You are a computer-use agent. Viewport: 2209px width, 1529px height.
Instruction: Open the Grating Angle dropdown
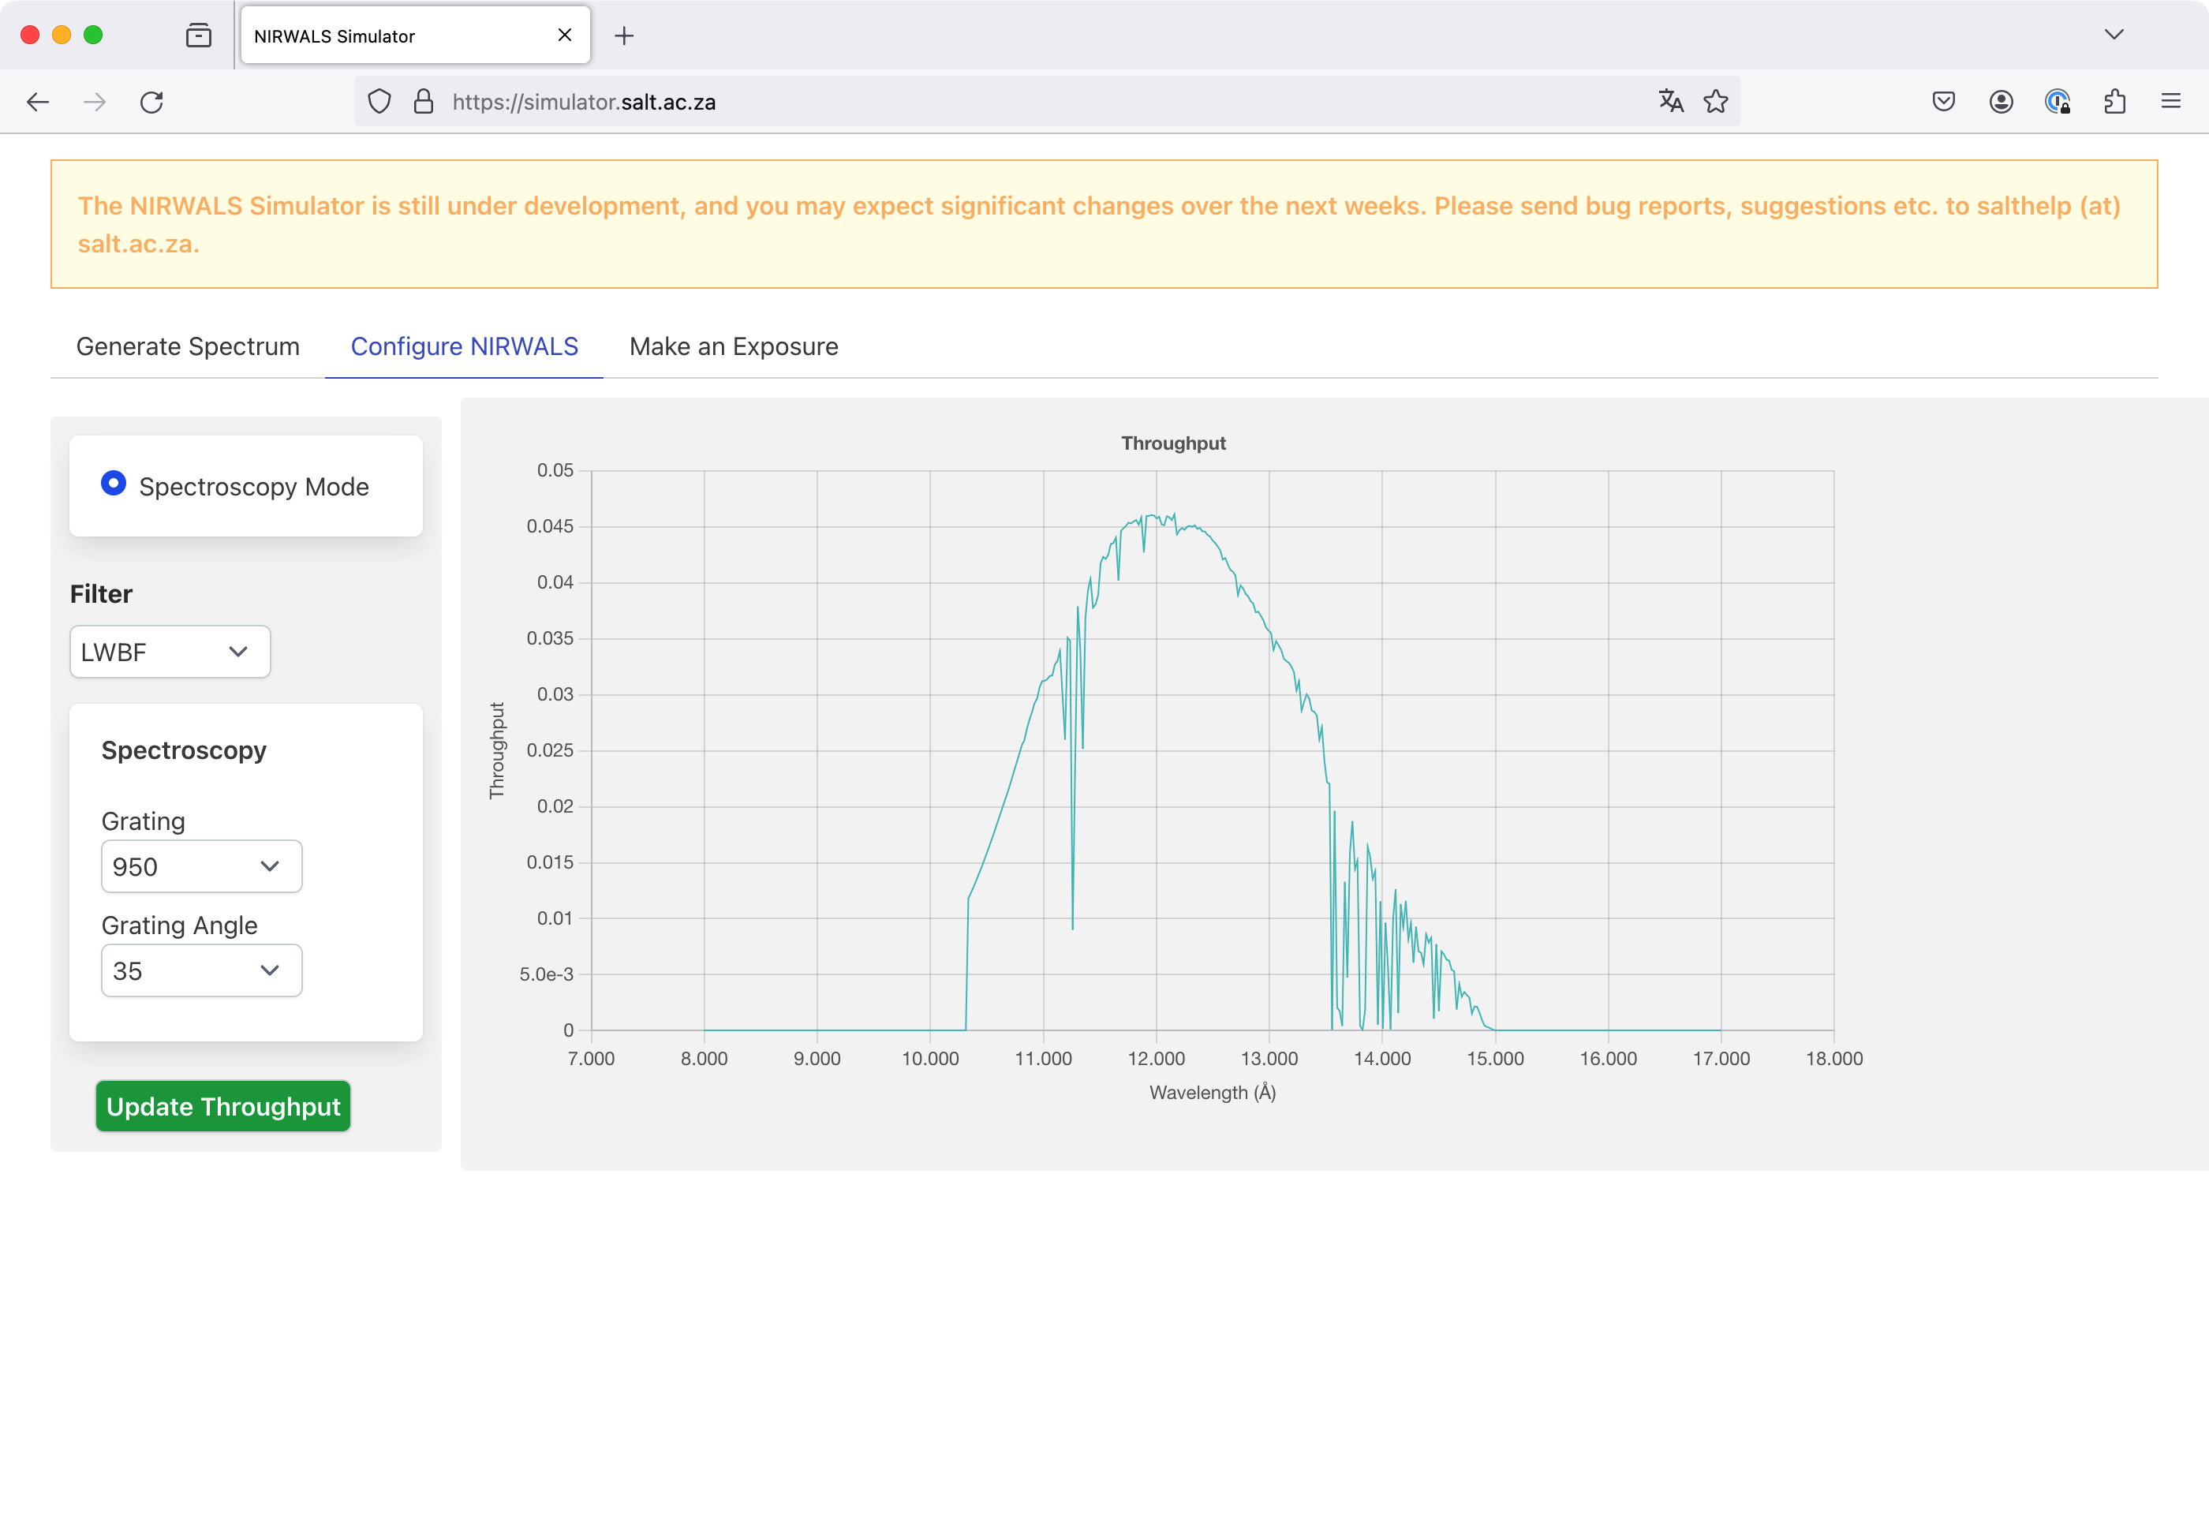(201, 970)
